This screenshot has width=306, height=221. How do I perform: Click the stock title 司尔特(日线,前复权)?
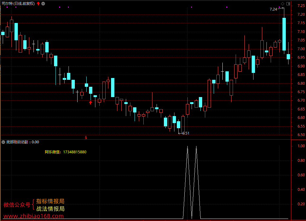(x=18, y=4)
